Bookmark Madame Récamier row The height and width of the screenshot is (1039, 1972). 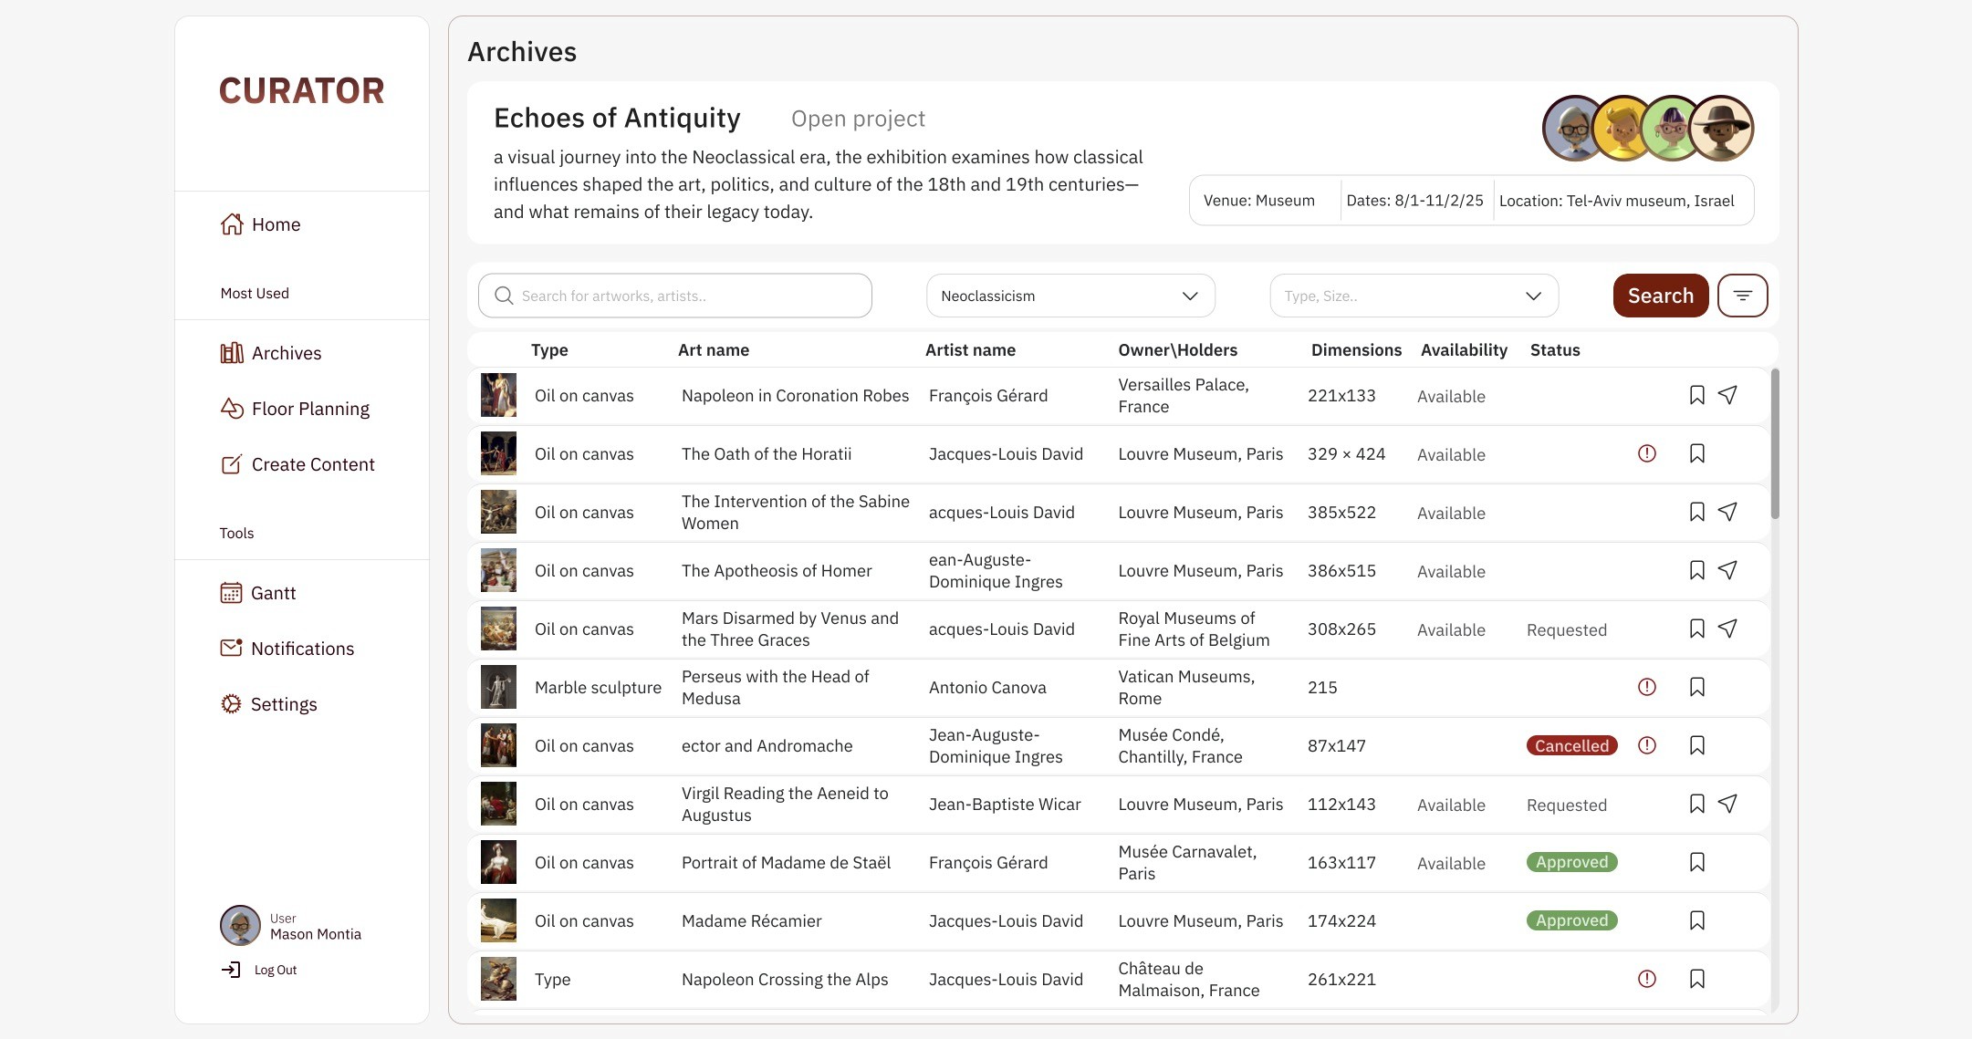click(x=1696, y=920)
